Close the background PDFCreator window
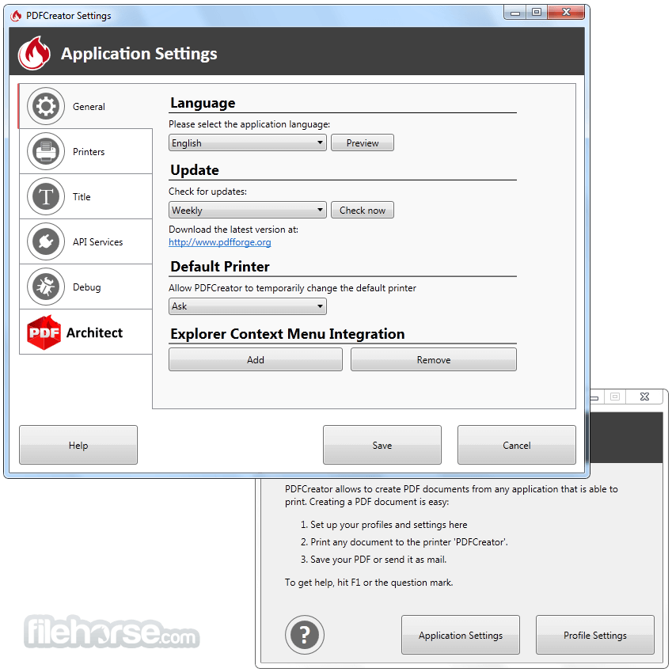672x672 pixels. [x=644, y=397]
